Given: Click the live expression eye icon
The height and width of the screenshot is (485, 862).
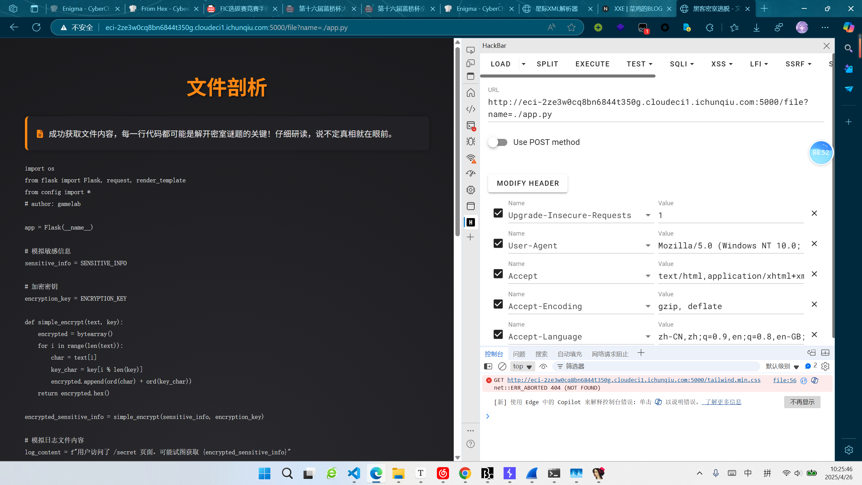Looking at the screenshot, I should click(543, 366).
